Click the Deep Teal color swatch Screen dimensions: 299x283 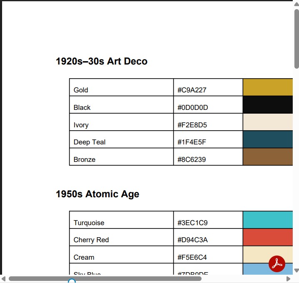(x=267, y=139)
